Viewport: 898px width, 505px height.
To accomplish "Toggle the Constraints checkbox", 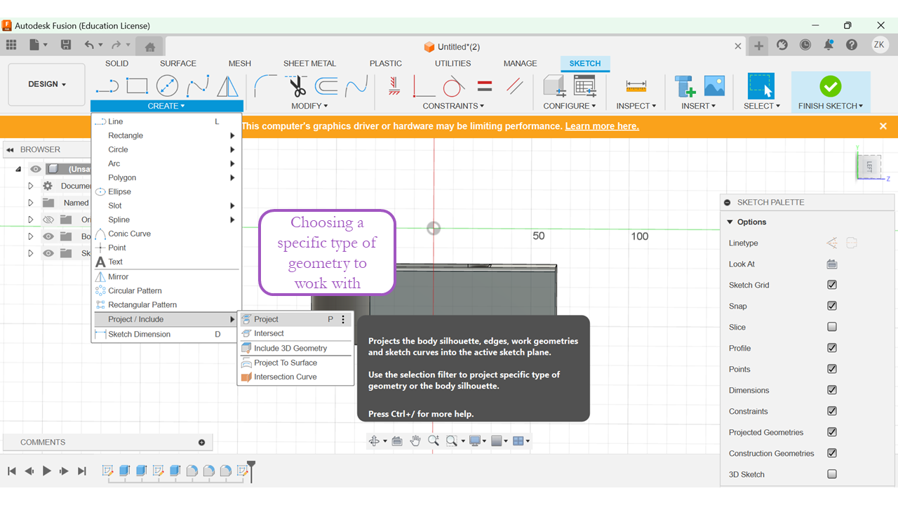I will click(832, 411).
